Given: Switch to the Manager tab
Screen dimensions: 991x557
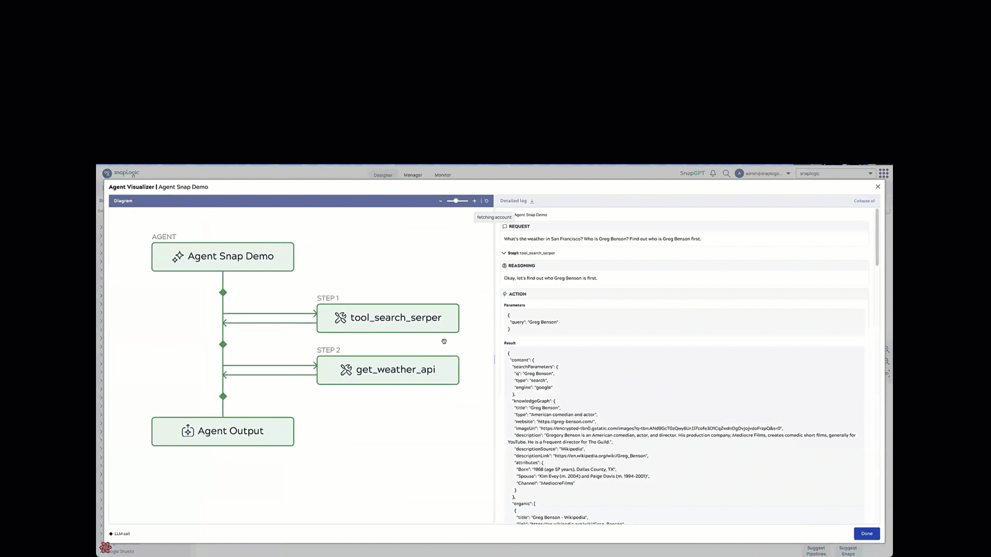Looking at the screenshot, I should click(413, 175).
